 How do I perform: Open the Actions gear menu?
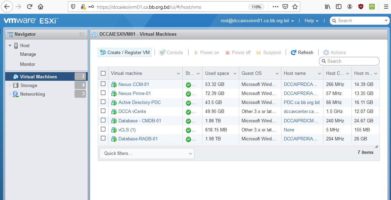pyautogui.click(x=334, y=52)
